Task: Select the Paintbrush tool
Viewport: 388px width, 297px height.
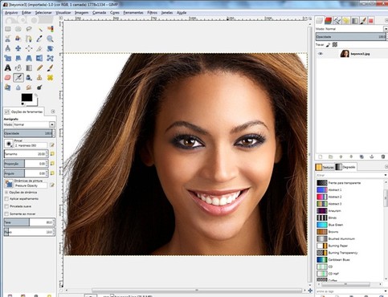Action: point(50,67)
